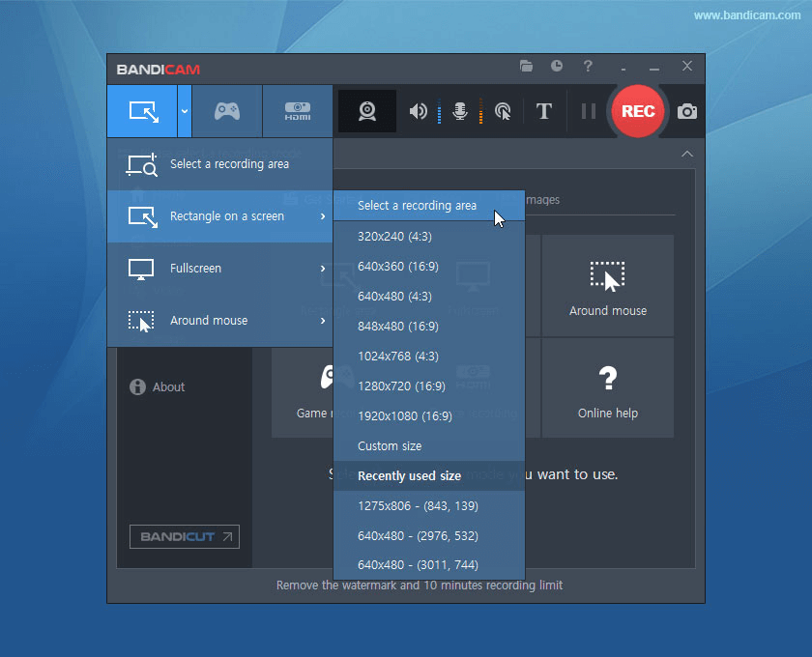Screen dimensions: 812x657
Task: Expand Rectangle on a screen submenu arrow
Action: pyautogui.click(x=323, y=216)
